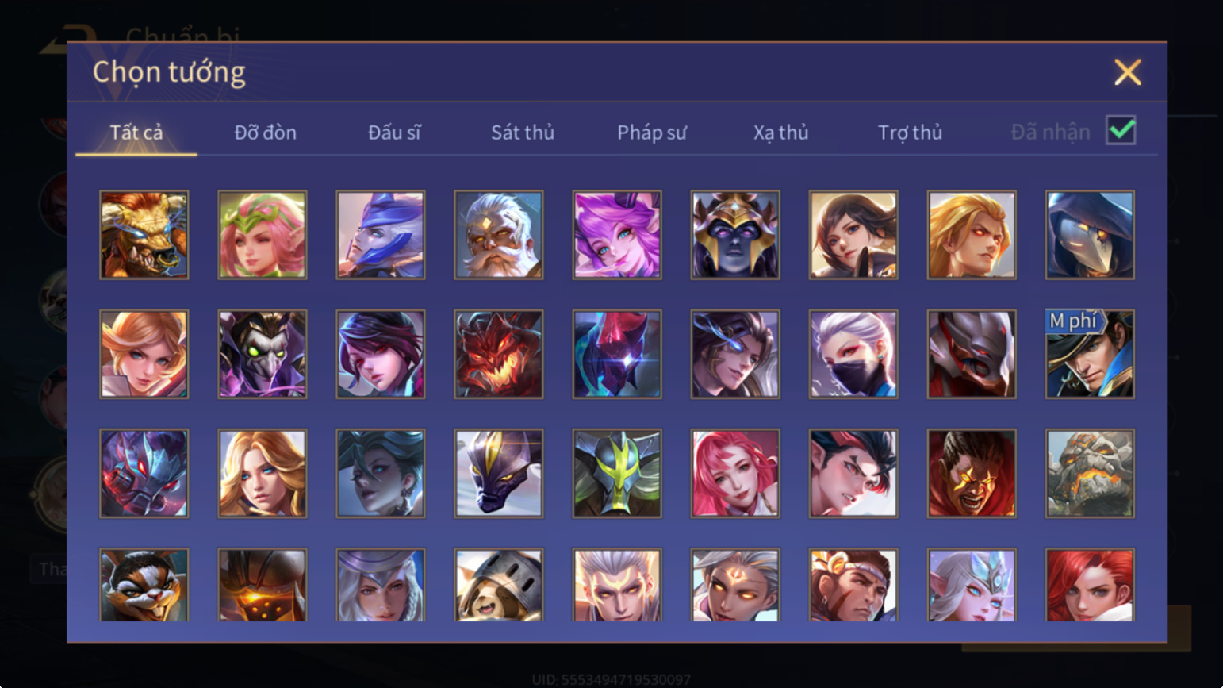Choose the hero marked 'M phí'
The image size is (1223, 688).
tap(1090, 354)
